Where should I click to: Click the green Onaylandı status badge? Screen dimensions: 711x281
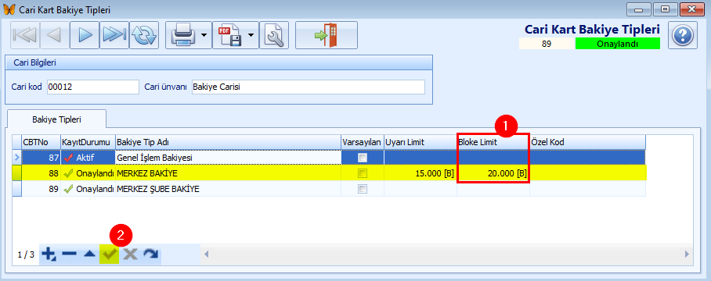[618, 44]
